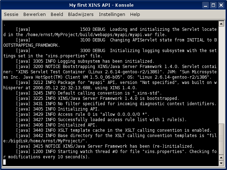Open the Sessie menu
This screenshot has width=227, height=170.
[x=11, y=15]
